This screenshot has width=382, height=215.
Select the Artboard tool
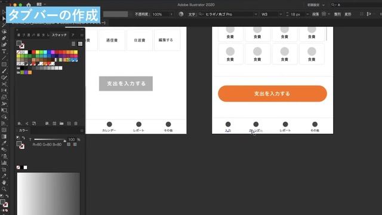point(4,170)
